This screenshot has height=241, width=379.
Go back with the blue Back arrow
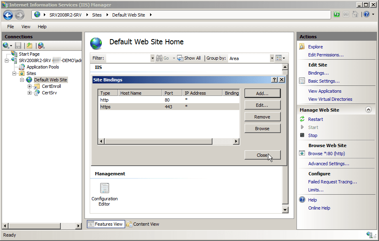(x=8, y=15)
